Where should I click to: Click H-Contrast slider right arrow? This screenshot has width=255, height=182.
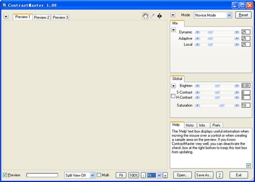[237, 98]
